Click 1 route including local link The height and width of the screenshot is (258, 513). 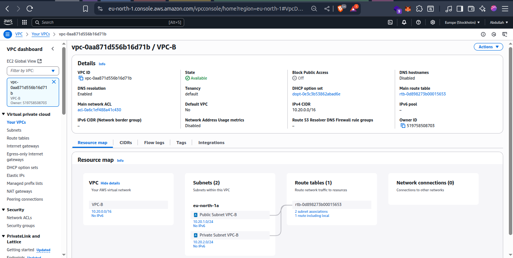click(312, 216)
